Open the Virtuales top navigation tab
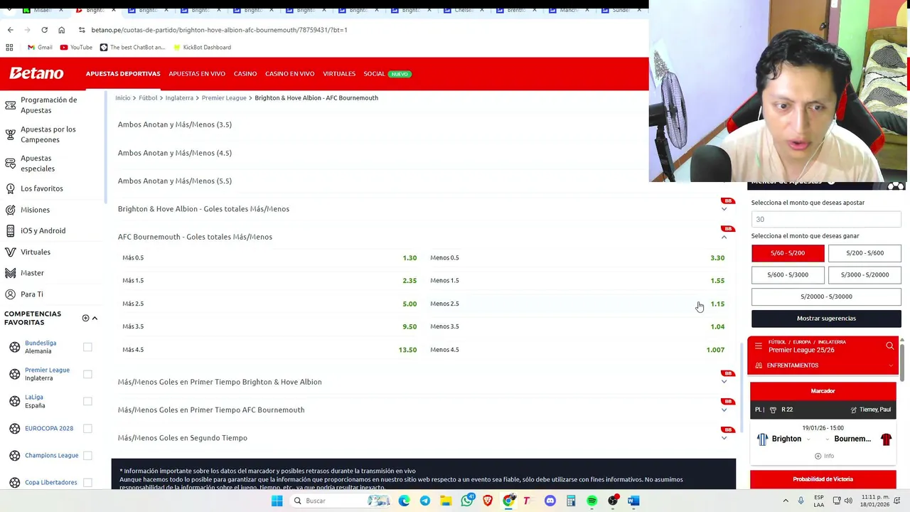The width and height of the screenshot is (910, 512). tap(339, 74)
